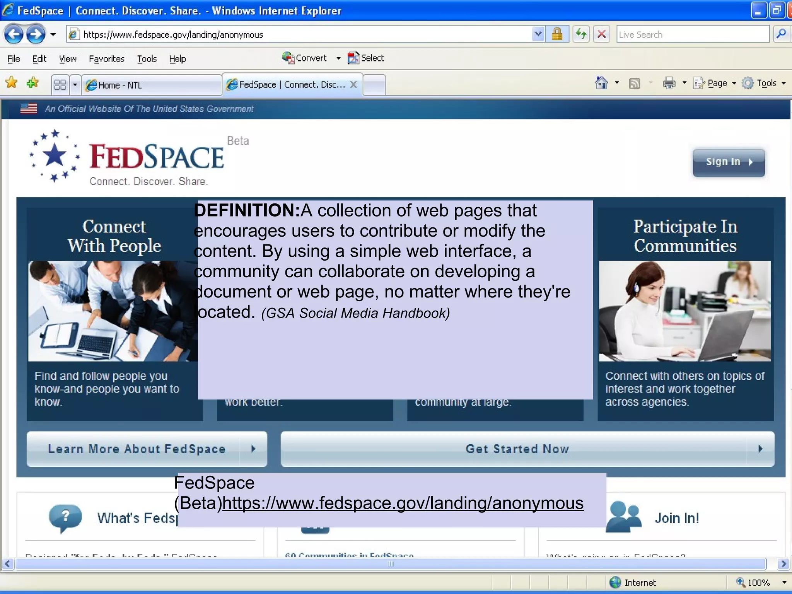The width and height of the screenshot is (792, 594).
Task: Go forward with the browser Forward arrow
Action: [x=36, y=34]
